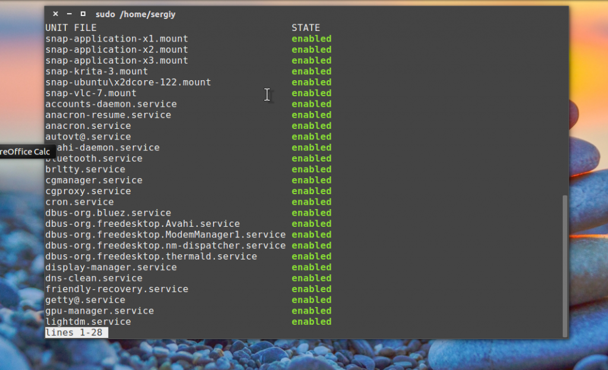Click the minimize dash icon in titlebar
The width and height of the screenshot is (608, 370).
(x=69, y=13)
